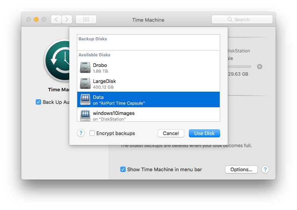Click the help button beside Options

pos(265,169)
